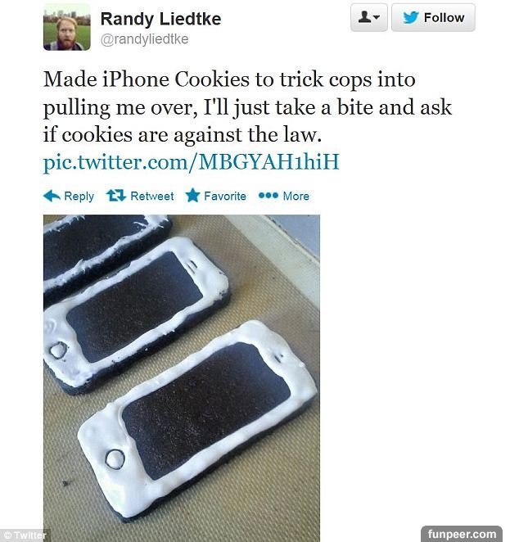Click the © Twitter credit label
519x542 pixels.
coord(25,535)
